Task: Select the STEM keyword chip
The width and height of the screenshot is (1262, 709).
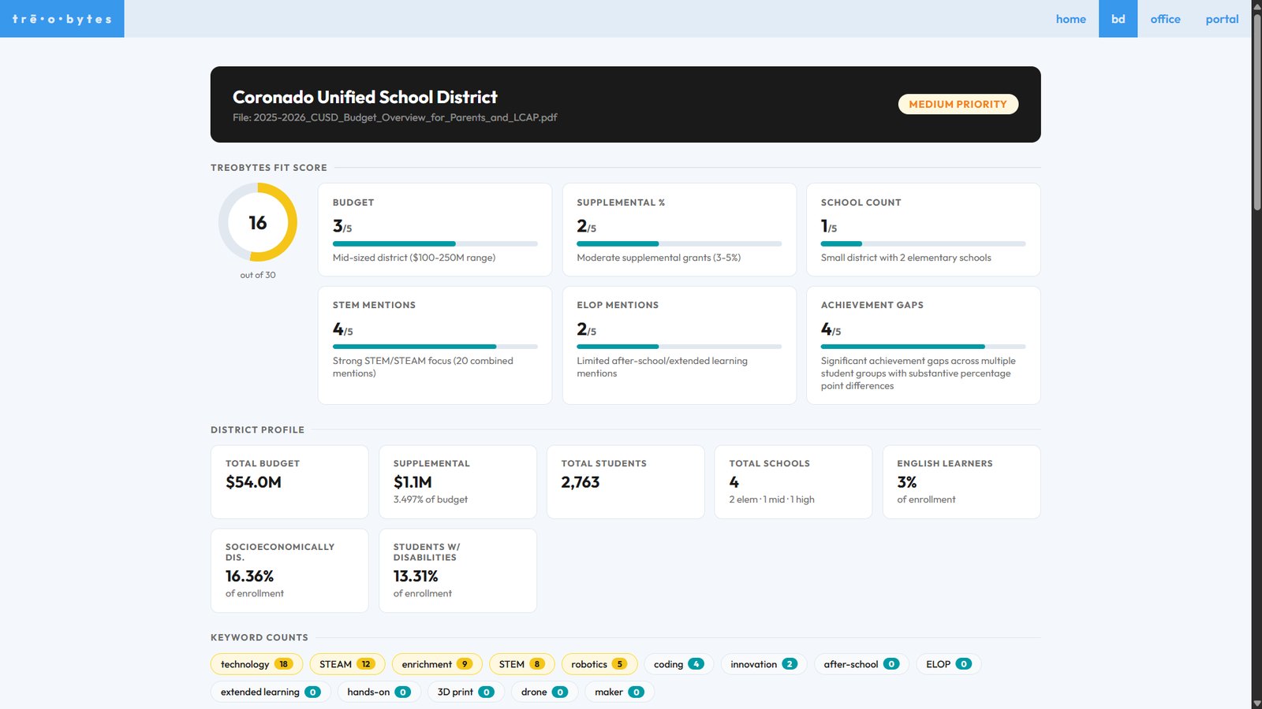Action: 521,664
